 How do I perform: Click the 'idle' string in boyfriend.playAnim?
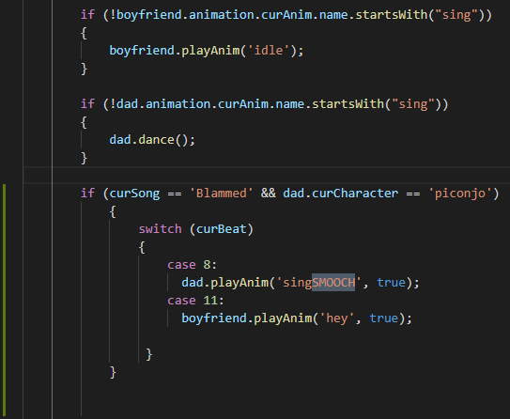(x=269, y=51)
